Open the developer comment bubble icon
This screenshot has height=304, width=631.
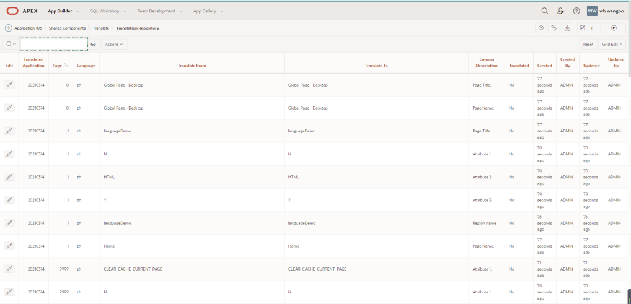(541, 28)
